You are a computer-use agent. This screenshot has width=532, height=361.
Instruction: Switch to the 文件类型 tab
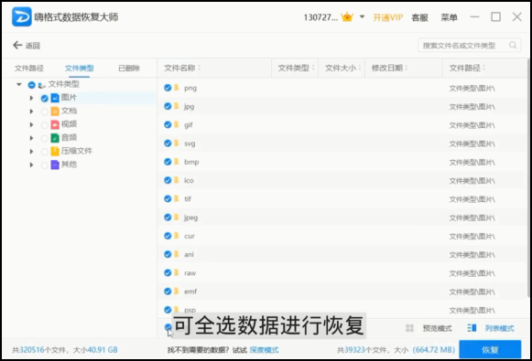(79, 68)
